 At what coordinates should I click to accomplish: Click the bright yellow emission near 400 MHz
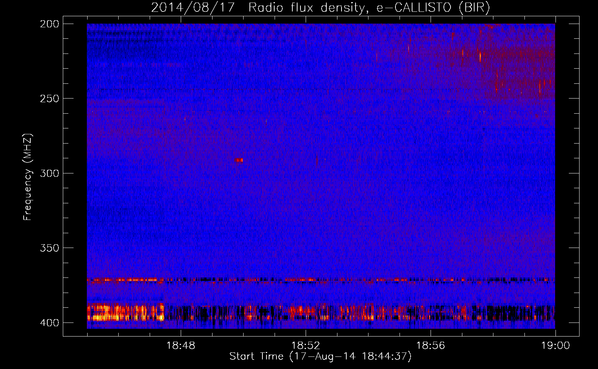(125, 313)
